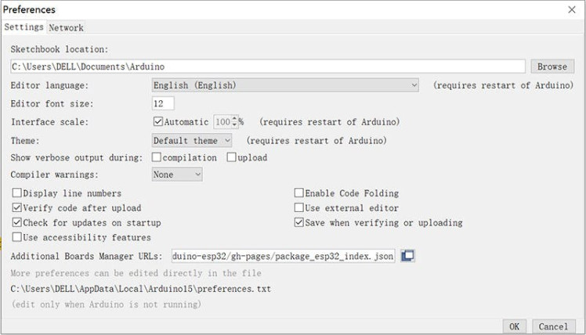Open the Additional Boards Manager URLs editor icon
Image resolution: width=586 pixels, height=335 pixels.
(x=407, y=256)
